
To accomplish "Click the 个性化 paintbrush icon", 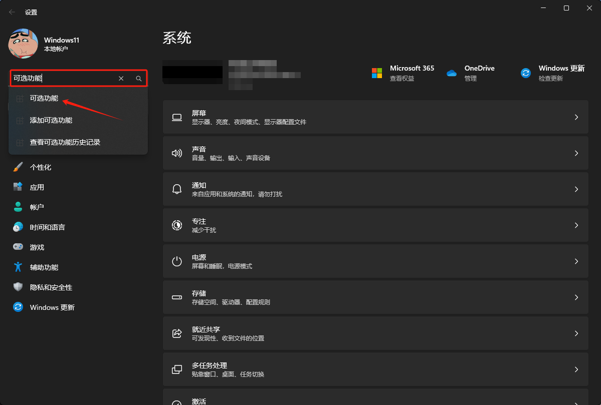I will (18, 167).
